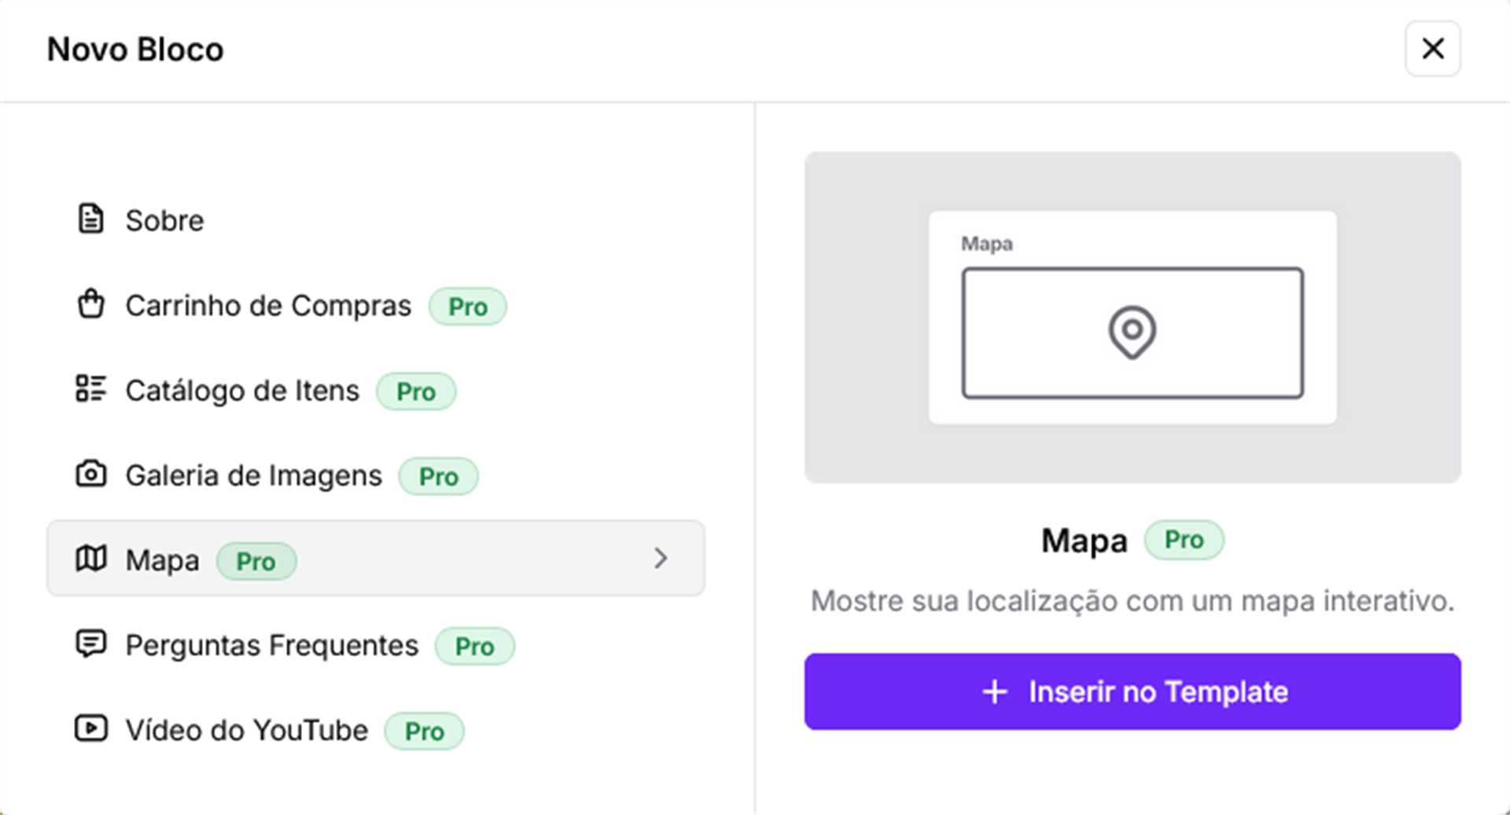Select Catálogo de Itens from the list
Screen dimensions: 1510x815
tap(242, 391)
